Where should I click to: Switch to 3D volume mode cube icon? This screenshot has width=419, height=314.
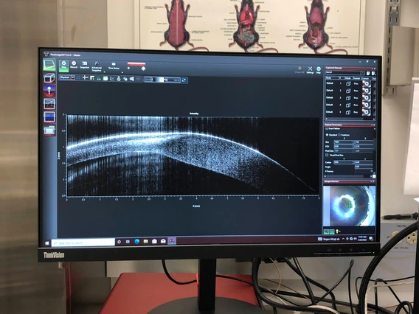click(x=49, y=78)
